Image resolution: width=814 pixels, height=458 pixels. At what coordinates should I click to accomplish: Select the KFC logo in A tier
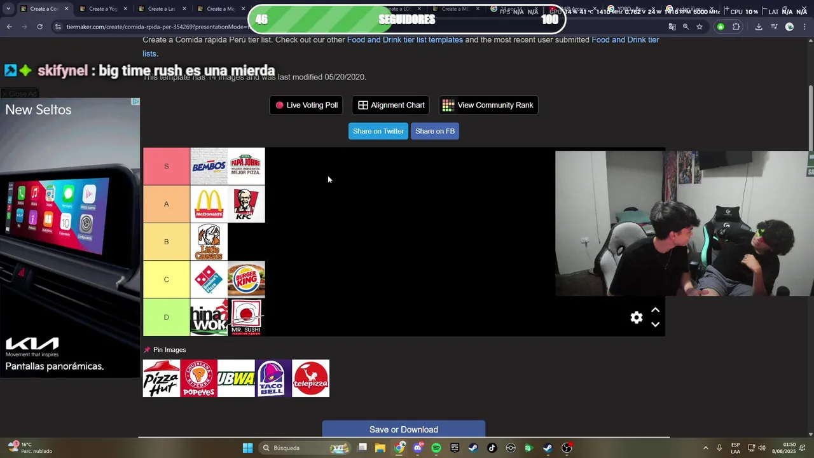[x=246, y=204]
